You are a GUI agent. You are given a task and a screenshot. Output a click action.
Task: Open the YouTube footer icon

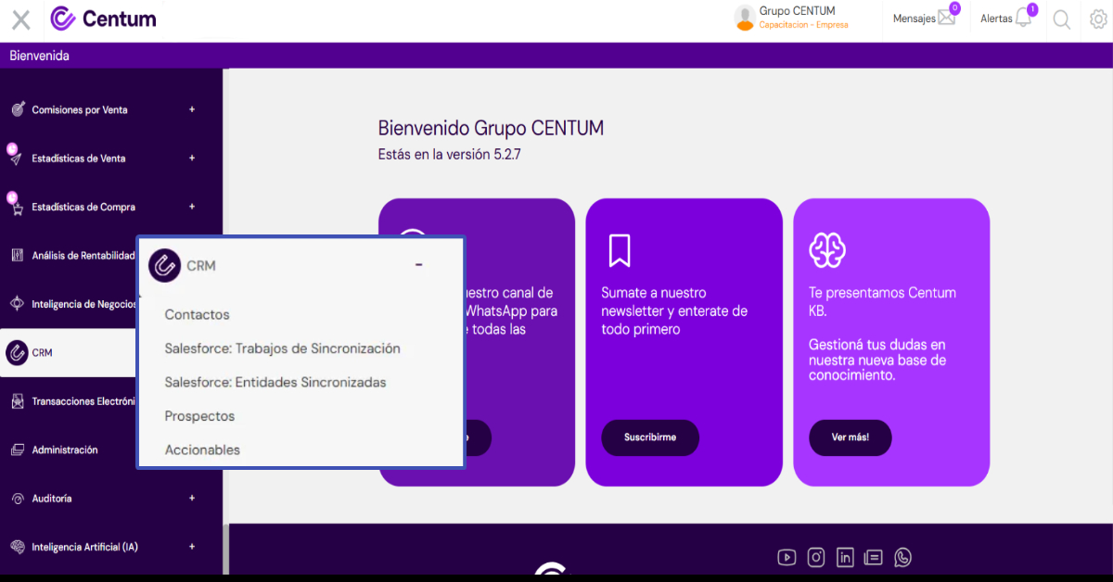pyautogui.click(x=787, y=557)
